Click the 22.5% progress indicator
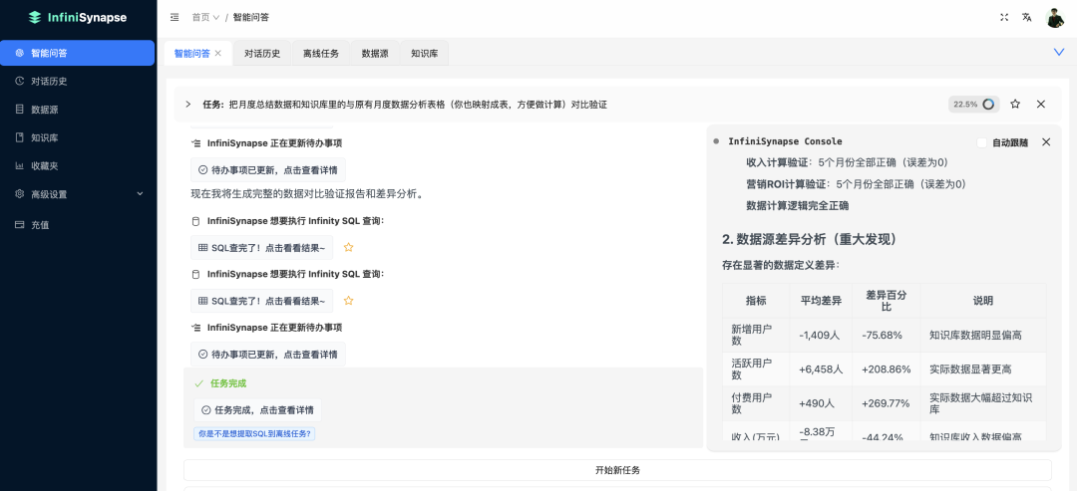The image size is (1077, 491). click(x=974, y=105)
